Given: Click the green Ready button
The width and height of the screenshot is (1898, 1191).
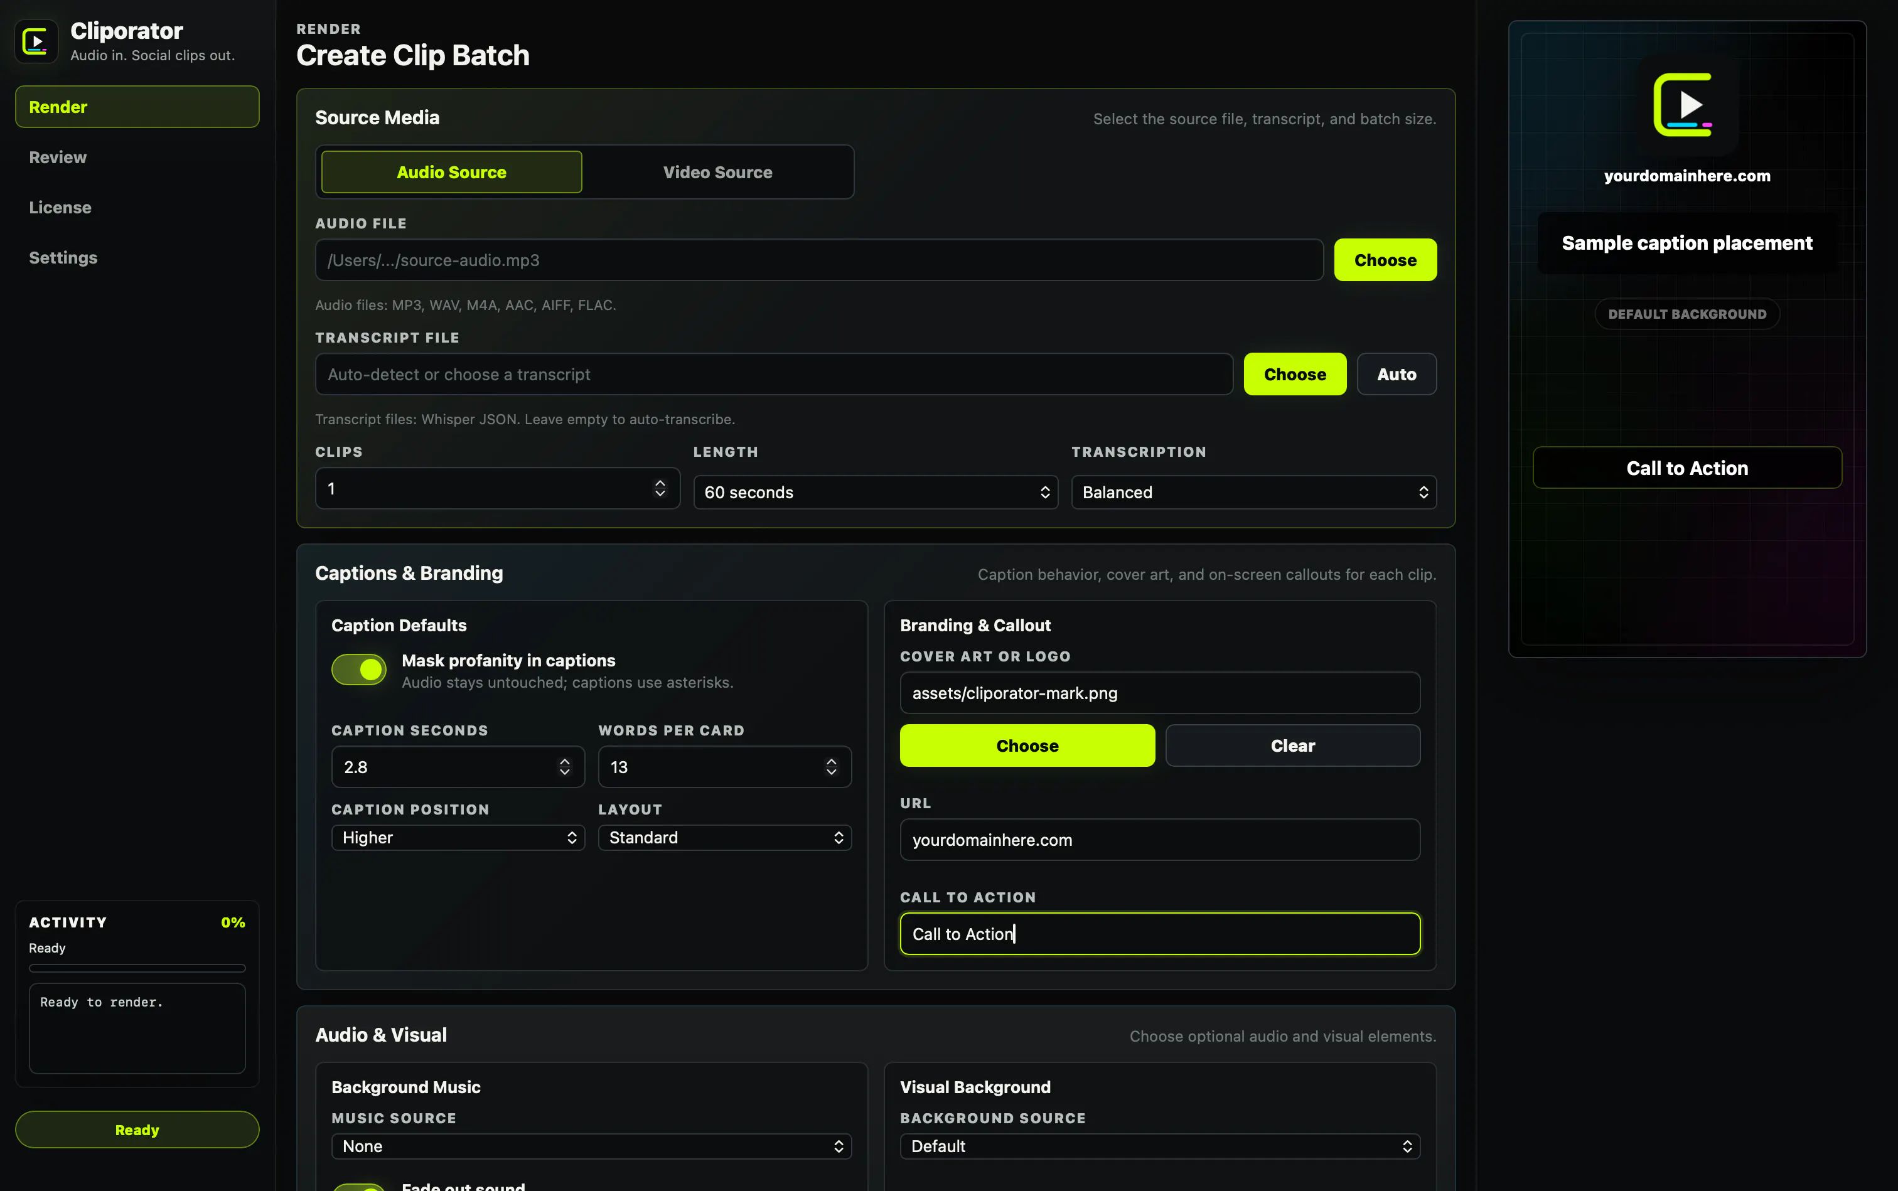Looking at the screenshot, I should coord(137,1130).
